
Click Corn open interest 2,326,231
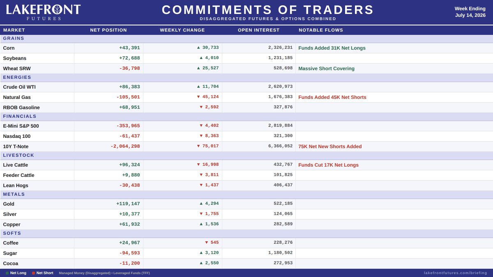click(281, 48)
